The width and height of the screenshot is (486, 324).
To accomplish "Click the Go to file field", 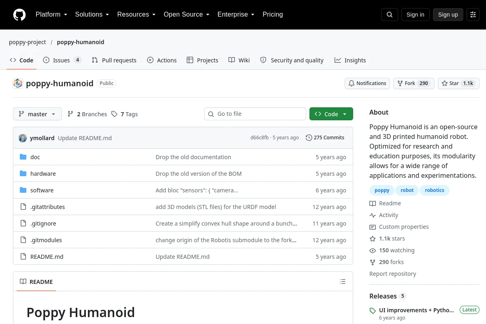I will [x=255, y=114].
